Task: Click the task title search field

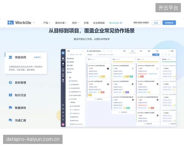Action: 105,55
